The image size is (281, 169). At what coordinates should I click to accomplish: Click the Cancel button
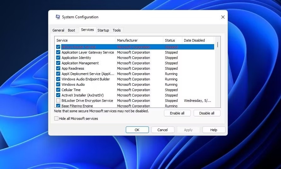pos(162,130)
